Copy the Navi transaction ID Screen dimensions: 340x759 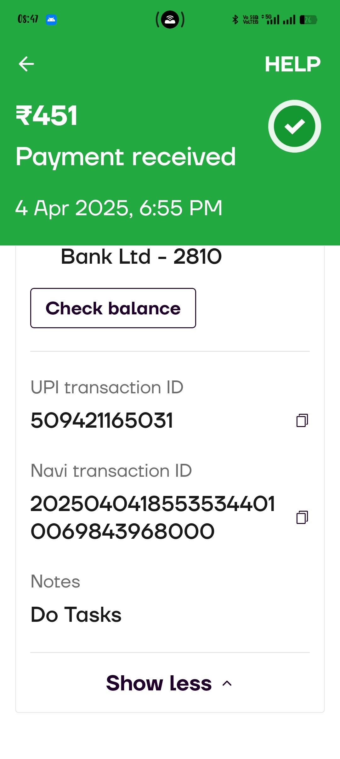pyautogui.click(x=302, y=517)
